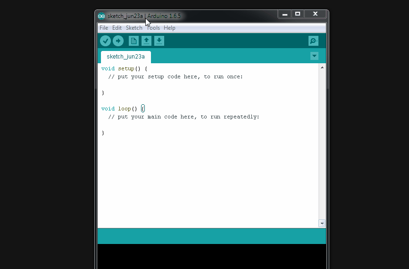Click the Verify checkmark icon

[x=105, y=41]
